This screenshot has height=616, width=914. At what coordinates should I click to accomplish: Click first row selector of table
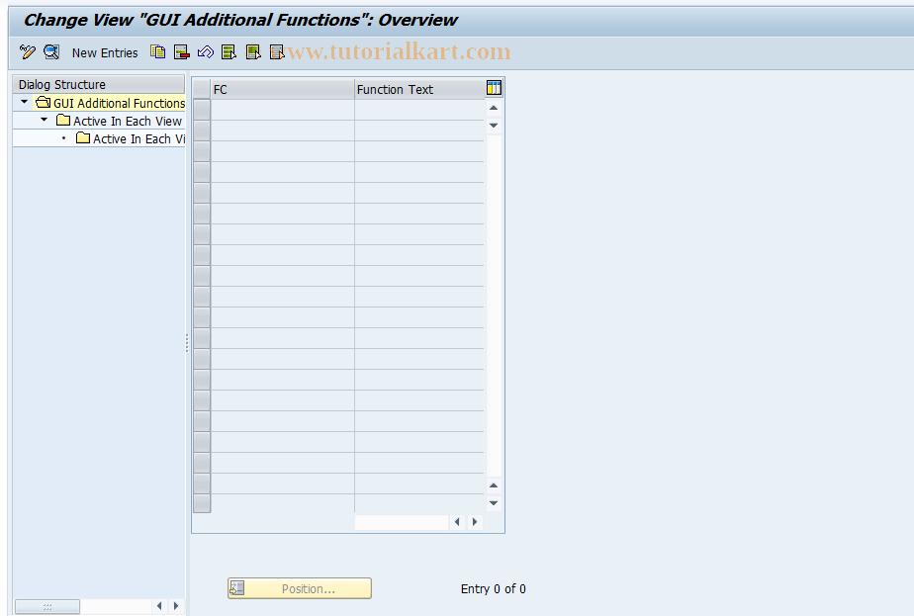tap(202, 110)
